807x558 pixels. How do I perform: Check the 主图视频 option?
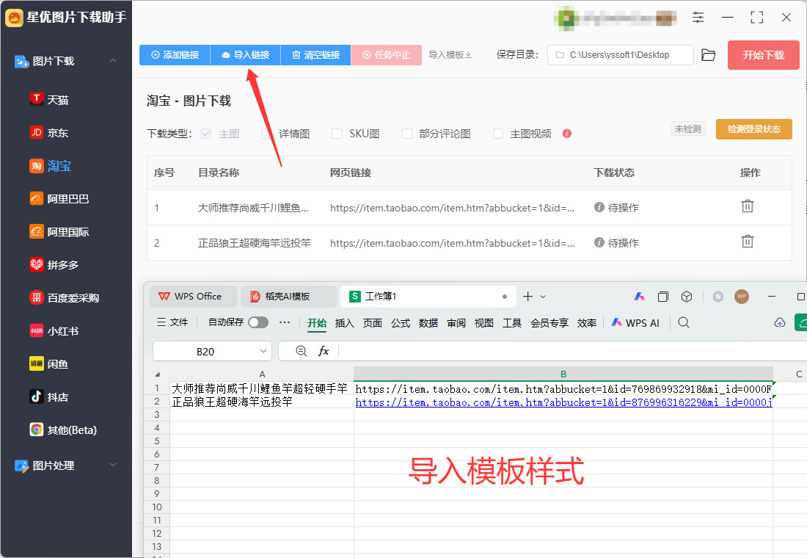click(x=498, y=134)
